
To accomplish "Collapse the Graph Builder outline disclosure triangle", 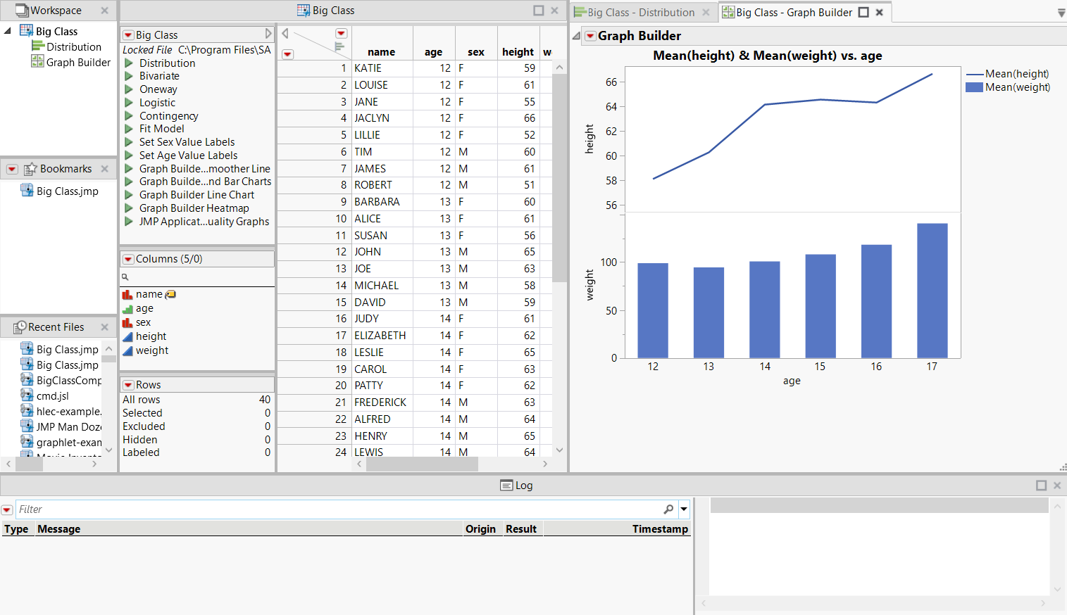I will coord(576,36).
